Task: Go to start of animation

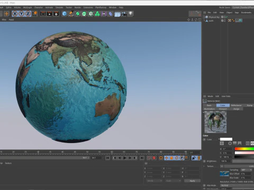Action: point(108,158)
